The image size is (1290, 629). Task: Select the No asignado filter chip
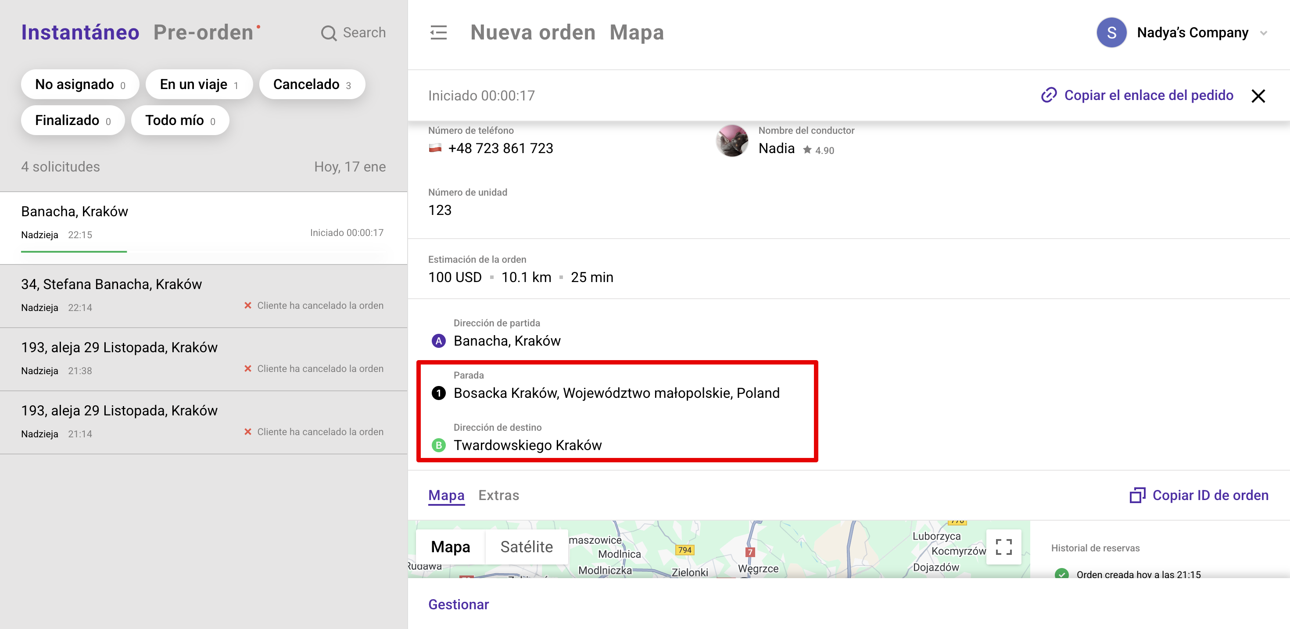(x=80, y=85)
